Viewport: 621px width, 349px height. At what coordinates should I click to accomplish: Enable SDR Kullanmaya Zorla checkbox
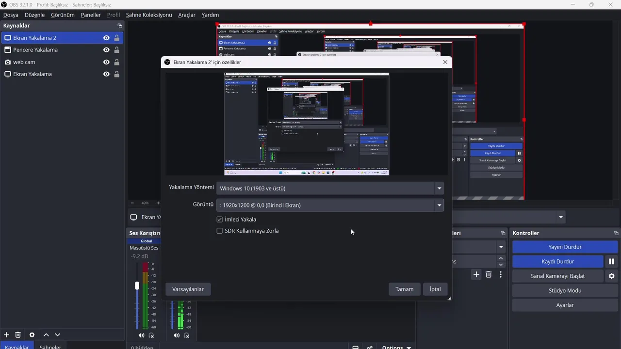[219, 231]
